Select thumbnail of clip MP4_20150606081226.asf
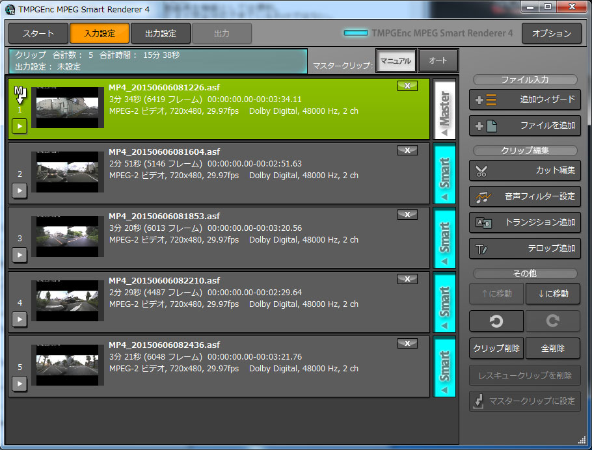592x450 pixels. 68,107
